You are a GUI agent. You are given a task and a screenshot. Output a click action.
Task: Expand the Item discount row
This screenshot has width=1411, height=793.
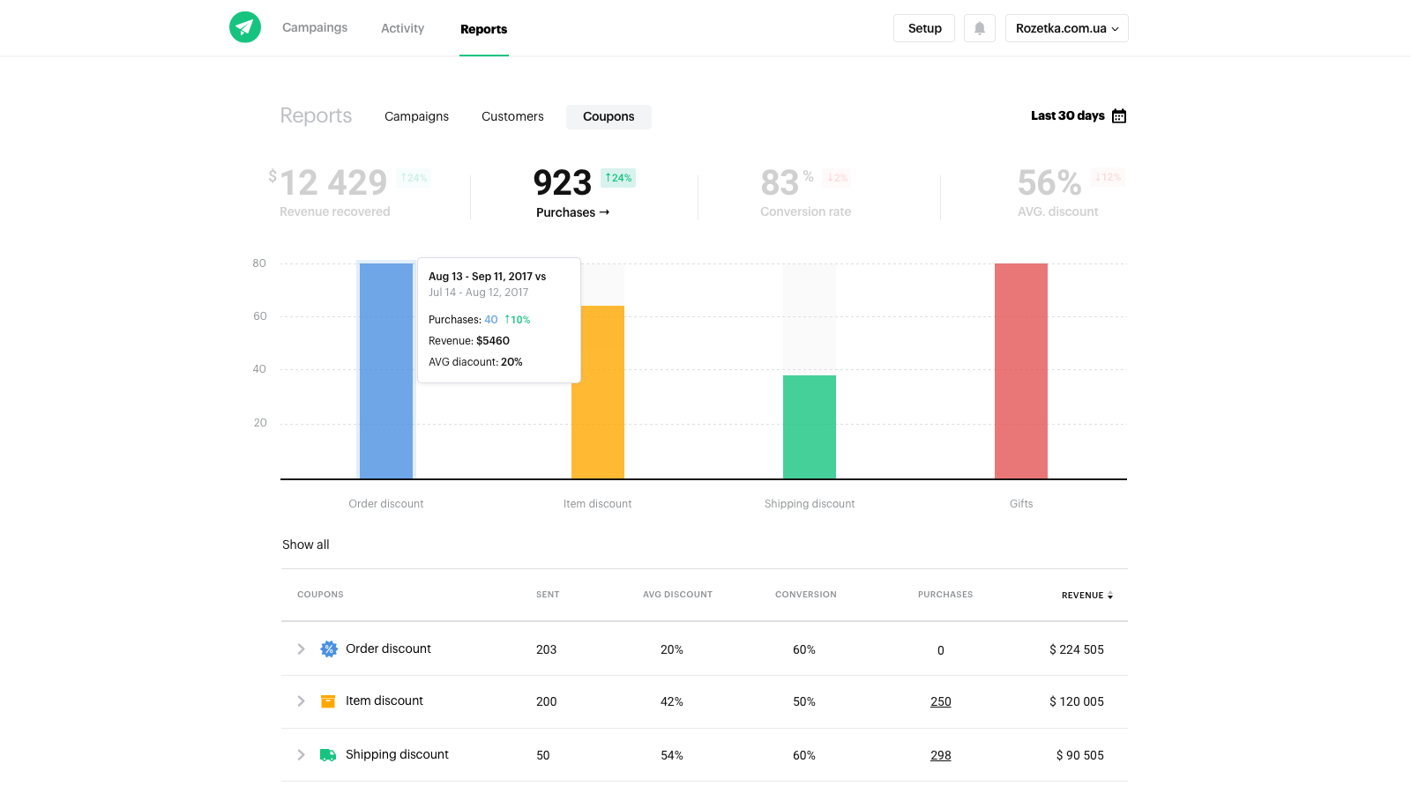coord(301,701)
